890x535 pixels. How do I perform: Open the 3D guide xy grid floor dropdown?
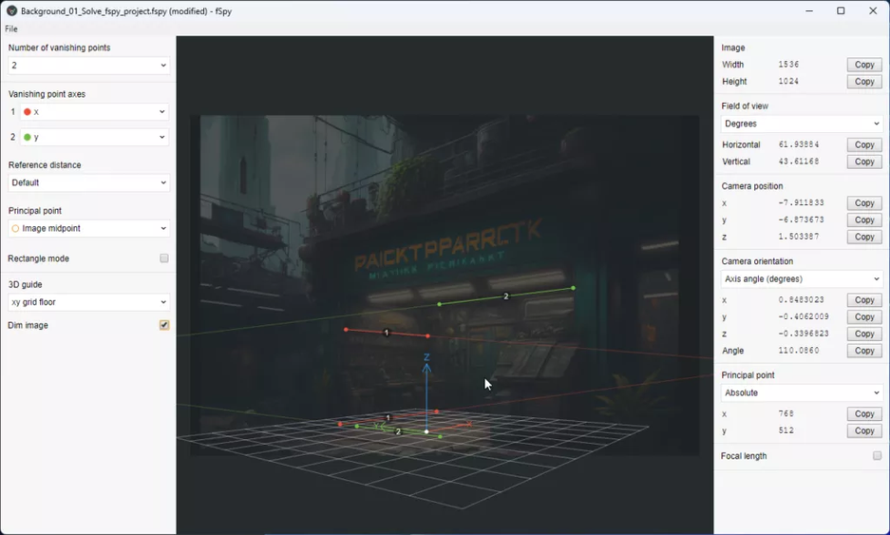88,302
